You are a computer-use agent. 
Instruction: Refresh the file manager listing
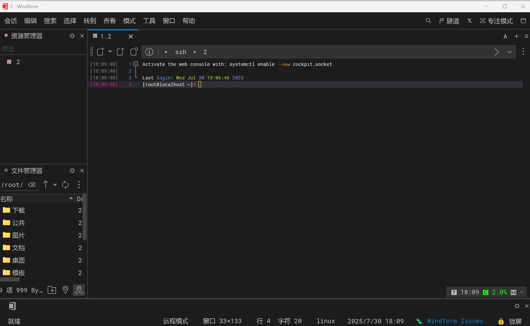(65, 185)
